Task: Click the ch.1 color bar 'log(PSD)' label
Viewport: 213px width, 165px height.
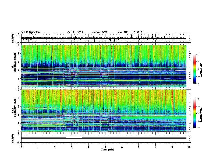Action: click(201, 70)
